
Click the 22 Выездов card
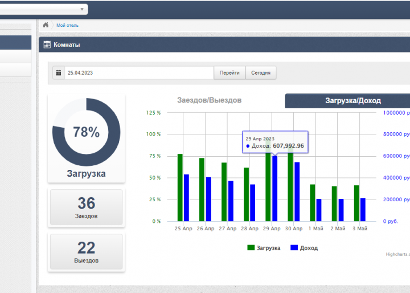[87, 251]
